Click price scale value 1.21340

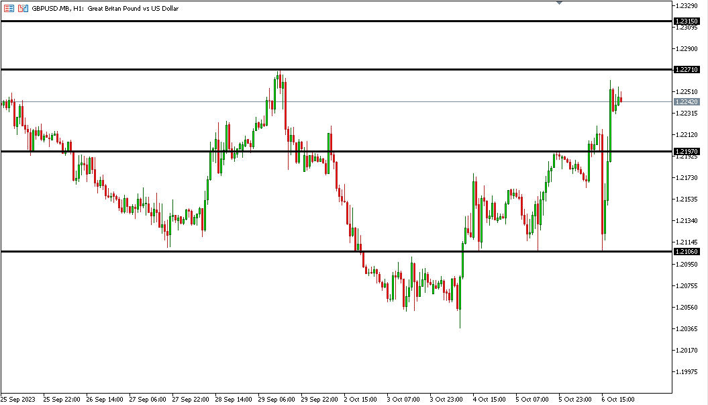687,221
